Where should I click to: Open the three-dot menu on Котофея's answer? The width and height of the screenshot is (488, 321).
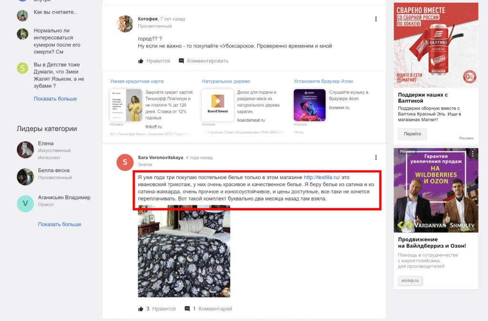click(376, 19)
